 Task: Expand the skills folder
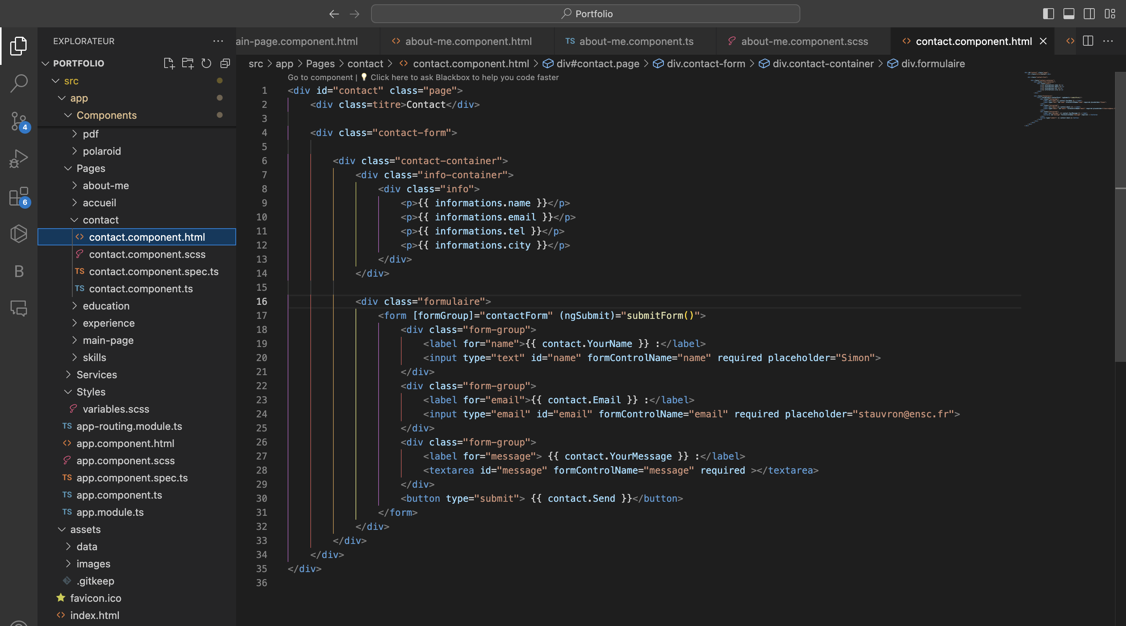(74, 357)
